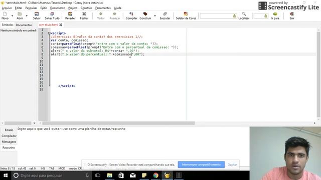Stop sharing via Interromper compartilhamento button
321x180 pixels.
point(201,164)
